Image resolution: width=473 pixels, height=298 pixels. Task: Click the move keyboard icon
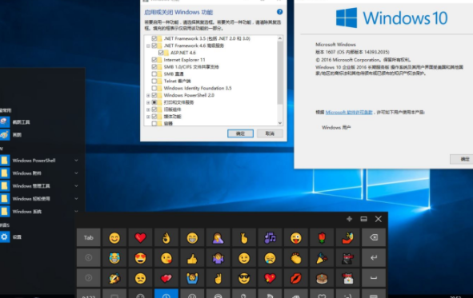349,219
